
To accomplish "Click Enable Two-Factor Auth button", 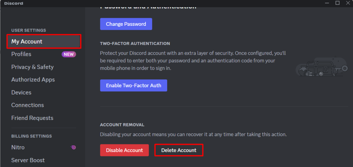I will [x=133, y=86].
